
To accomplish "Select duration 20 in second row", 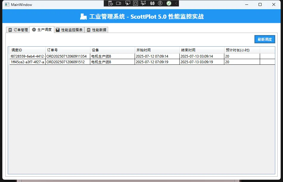I will pyautogui.click(x=242, y=62).
